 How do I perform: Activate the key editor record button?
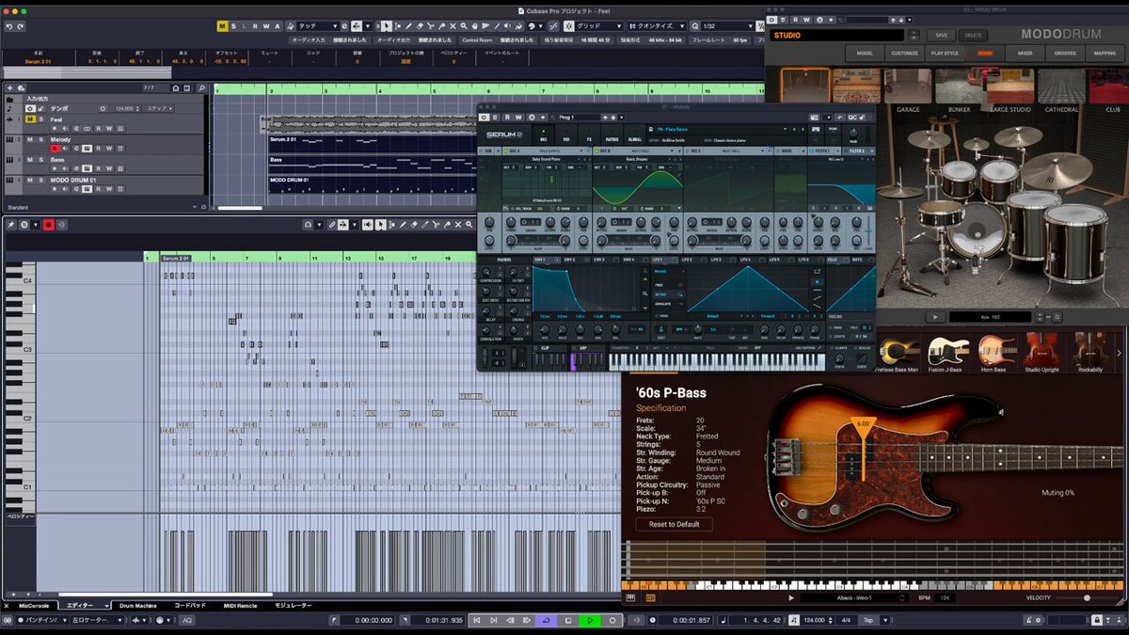pos(48,225)
